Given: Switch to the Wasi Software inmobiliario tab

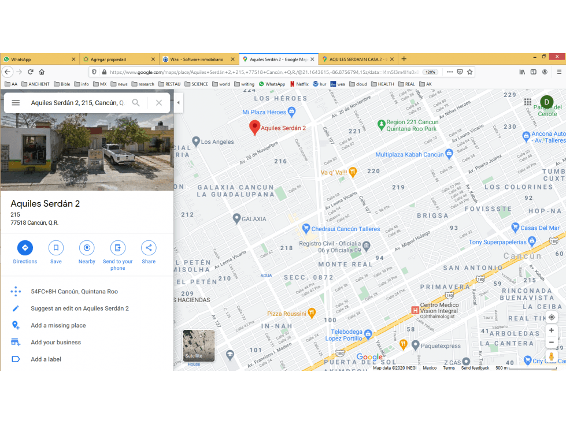Looking at the screenshot, I should 199,59.
